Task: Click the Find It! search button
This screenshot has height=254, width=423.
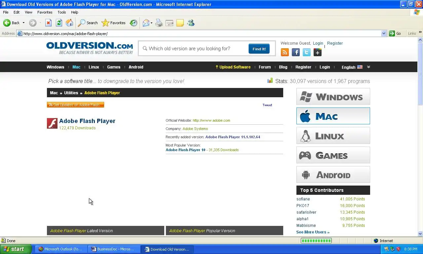Action: (x=259, y=49)
